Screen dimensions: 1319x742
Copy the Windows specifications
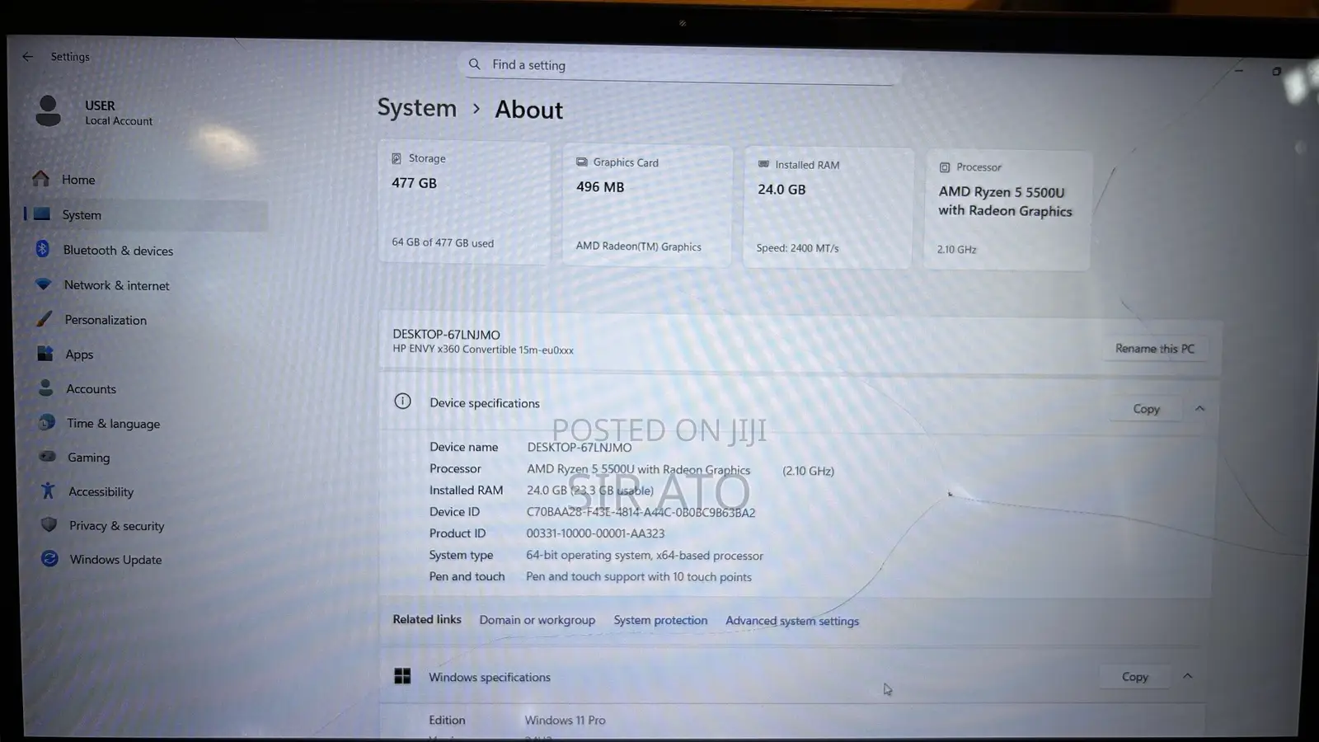click(1134, 677)
